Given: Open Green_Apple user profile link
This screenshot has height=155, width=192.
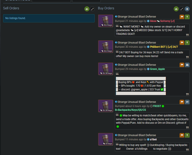Looking at the screenshot, I should point(157,69).
